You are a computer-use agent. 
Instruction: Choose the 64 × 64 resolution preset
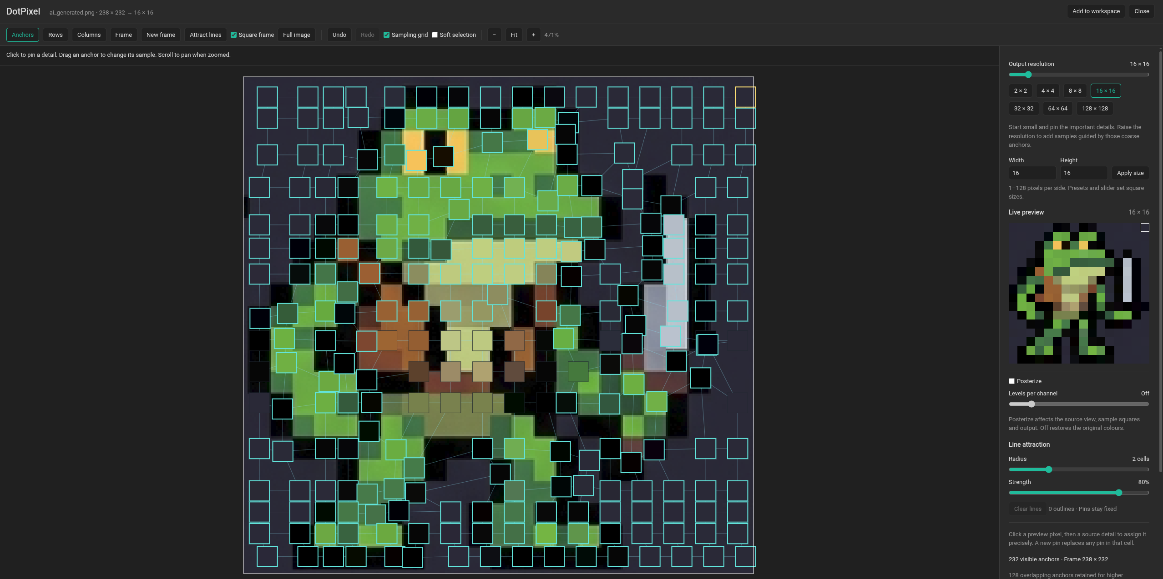click(1057, 109)
